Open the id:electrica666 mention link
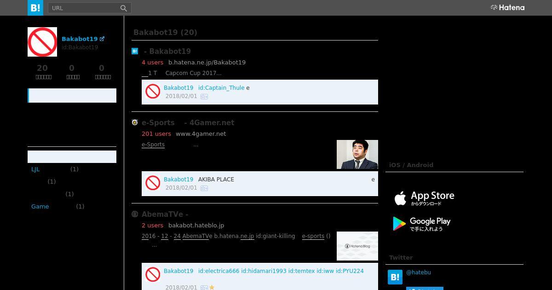 [x=218, y=271]
